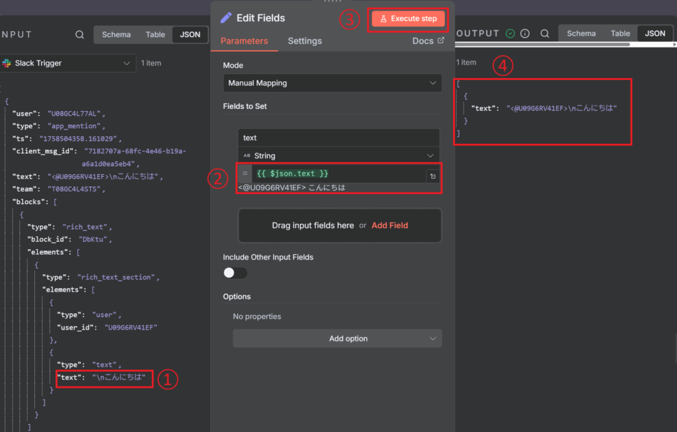Switch to the Settings tab
This screenshot has width=677, height=432.
(305, 41)
